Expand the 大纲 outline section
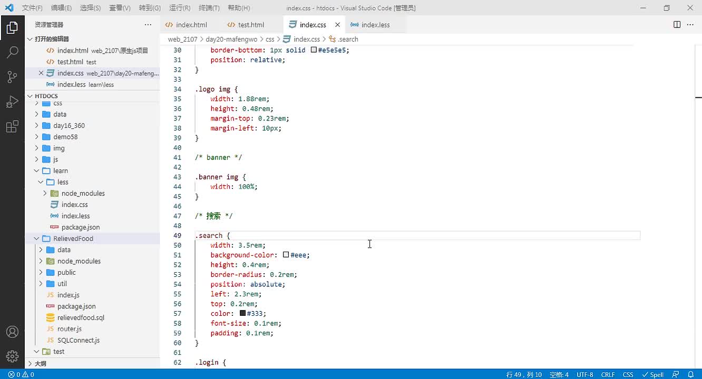Viewport: 702px width, 379px height. tap(40, 364)
